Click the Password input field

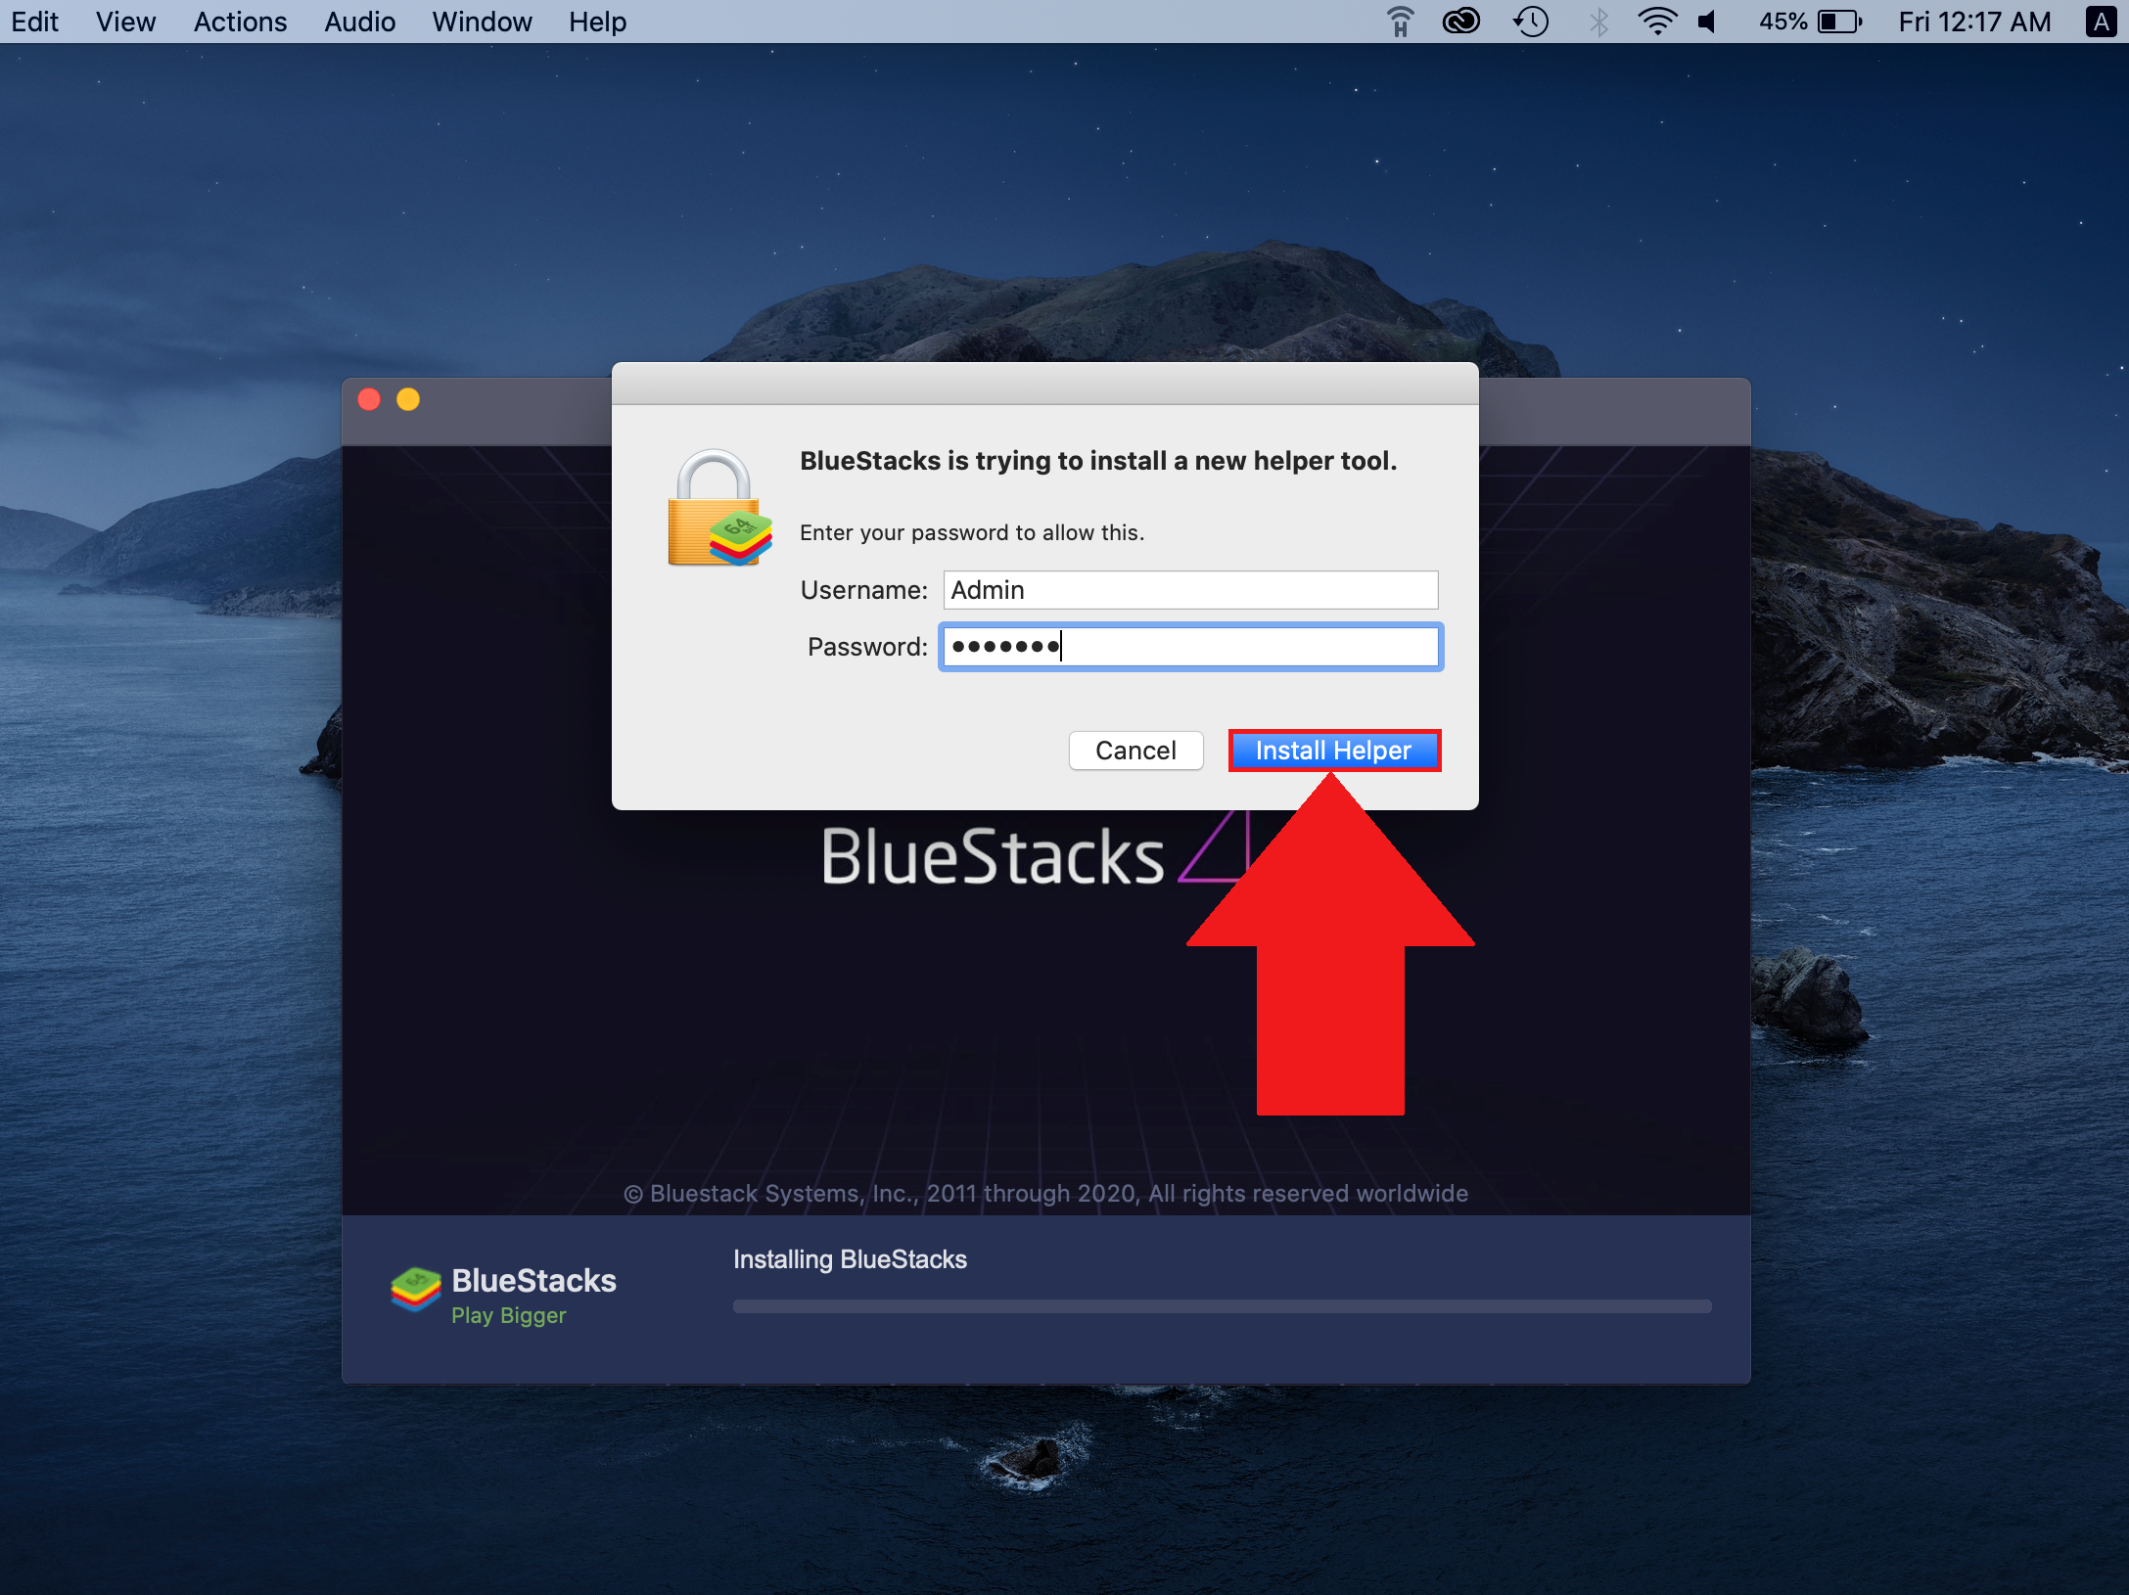[1190, 645]
